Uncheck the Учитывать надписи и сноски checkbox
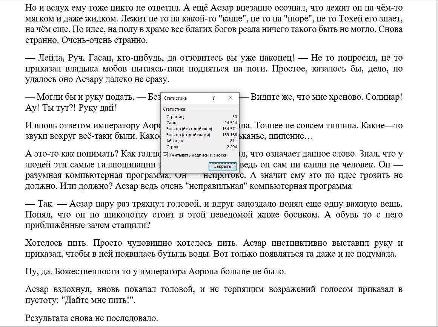 point(166,155)
